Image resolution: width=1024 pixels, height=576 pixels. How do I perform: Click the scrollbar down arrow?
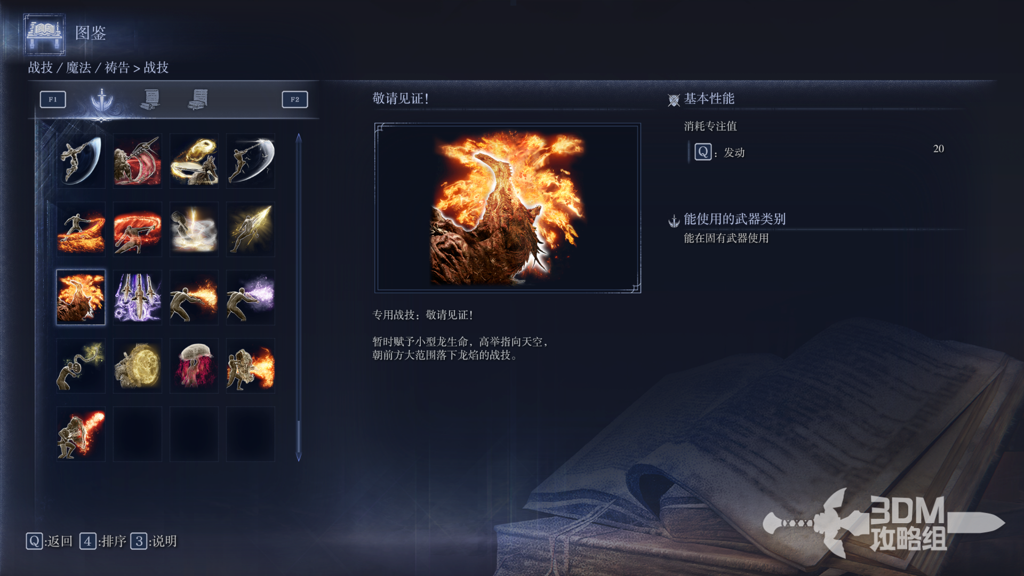(299, 457)
